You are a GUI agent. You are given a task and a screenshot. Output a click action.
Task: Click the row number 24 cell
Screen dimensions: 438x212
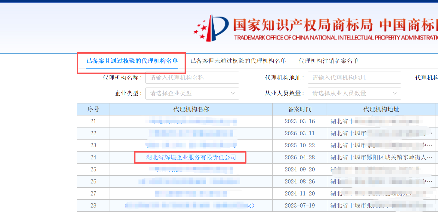click(93, 158)
